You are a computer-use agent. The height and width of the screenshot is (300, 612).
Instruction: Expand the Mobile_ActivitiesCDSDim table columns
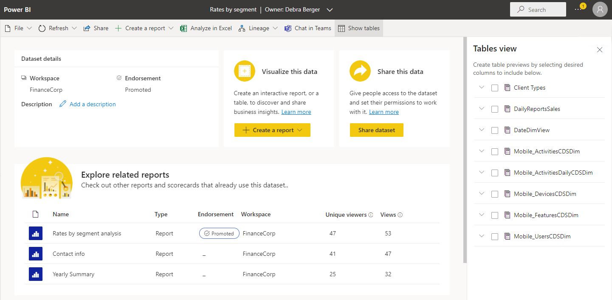pyautogui.click(x=481, y=151)
